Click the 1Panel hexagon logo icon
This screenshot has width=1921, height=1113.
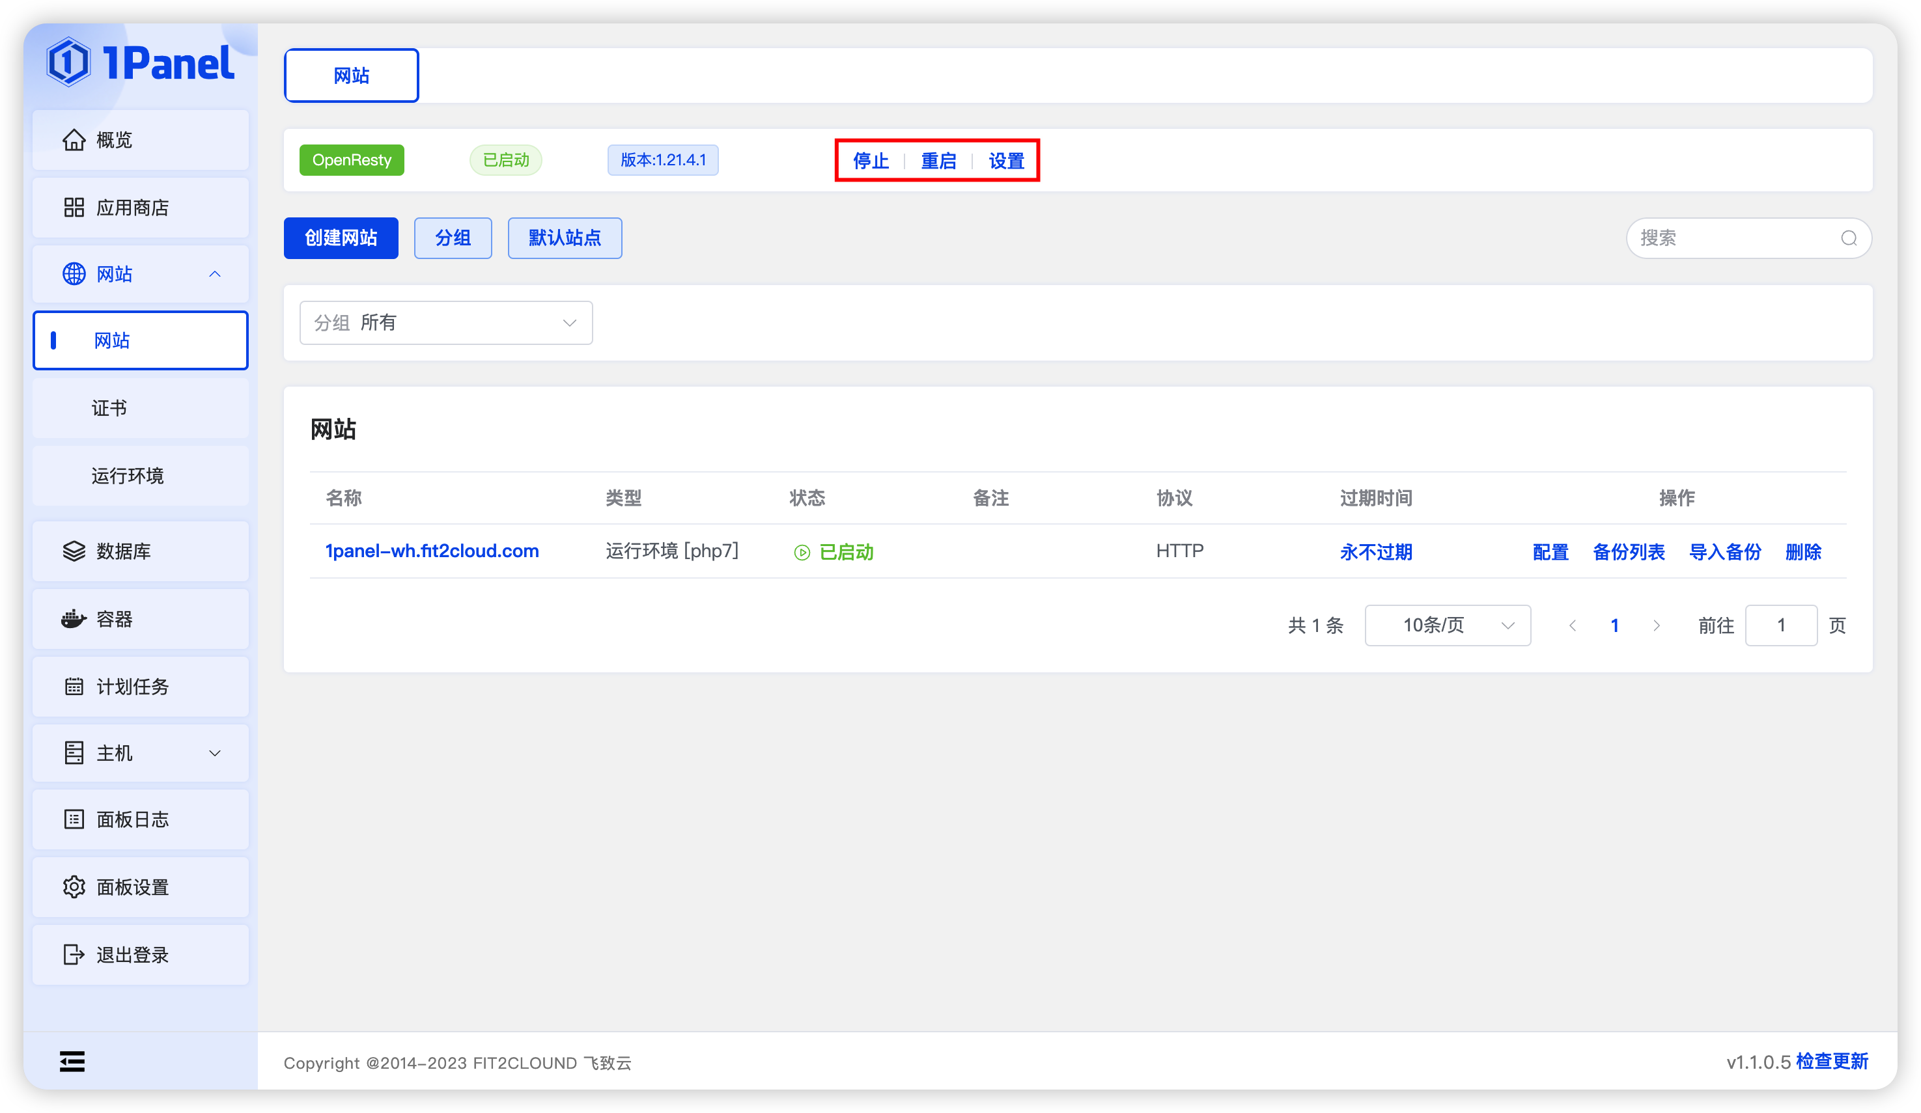68,62
